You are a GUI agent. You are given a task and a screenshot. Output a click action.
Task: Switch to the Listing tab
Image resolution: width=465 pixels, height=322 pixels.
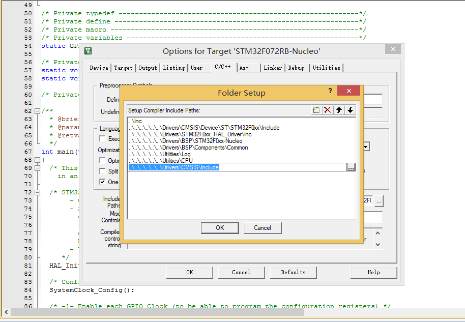tap(174, 68)
